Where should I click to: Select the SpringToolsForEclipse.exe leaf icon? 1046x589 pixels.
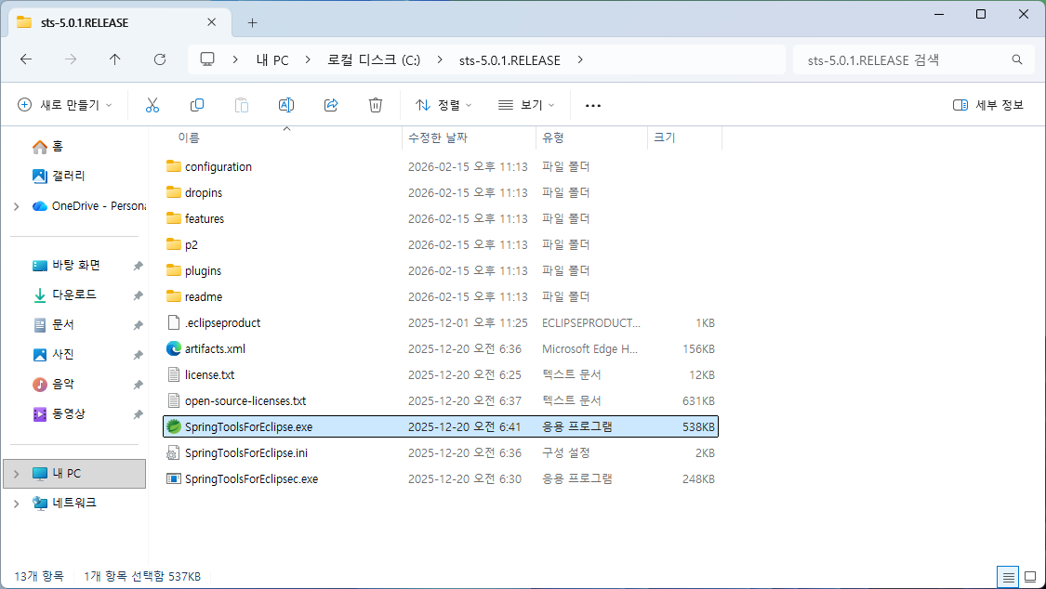coord(174,426)
